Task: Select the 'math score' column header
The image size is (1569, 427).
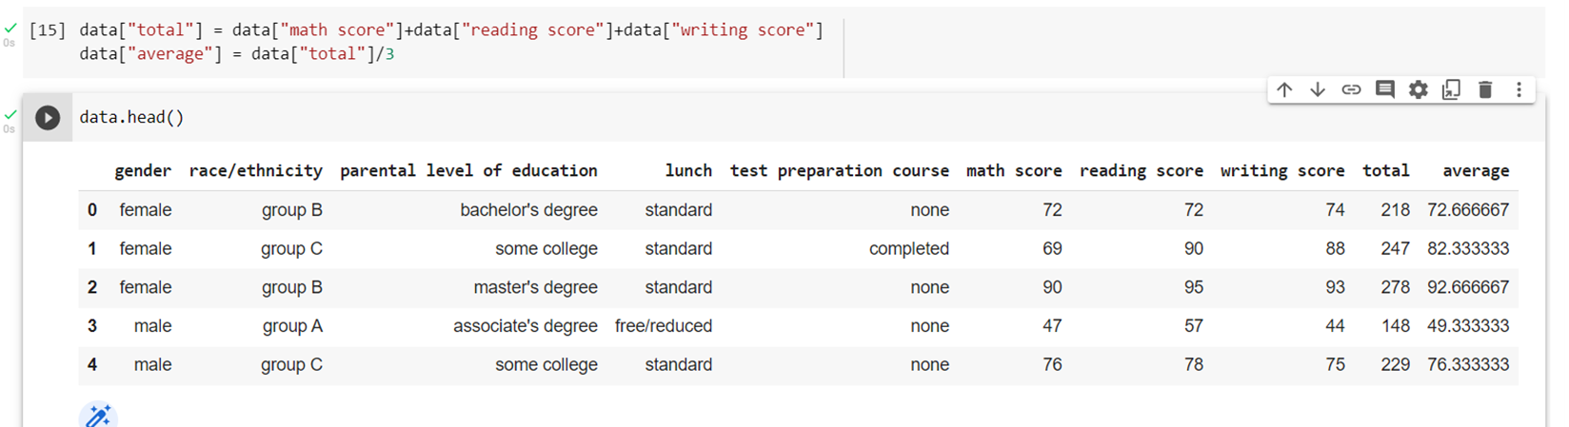Action: 1014,171
